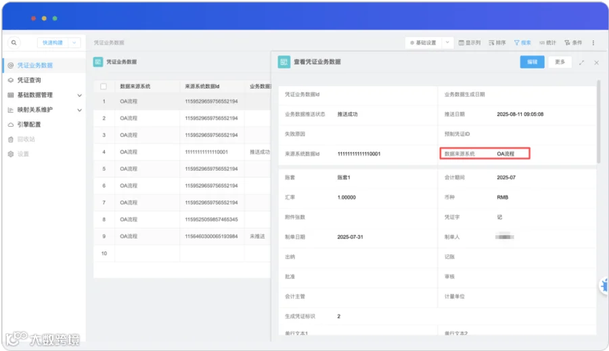Click 未推送 status in table row 9
Viewport: 609px width, 351px height.
point(257,236)
